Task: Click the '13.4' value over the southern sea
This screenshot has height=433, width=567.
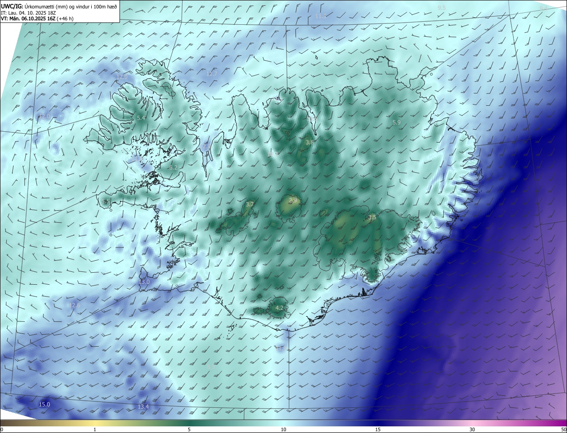Action: [143, 407]
